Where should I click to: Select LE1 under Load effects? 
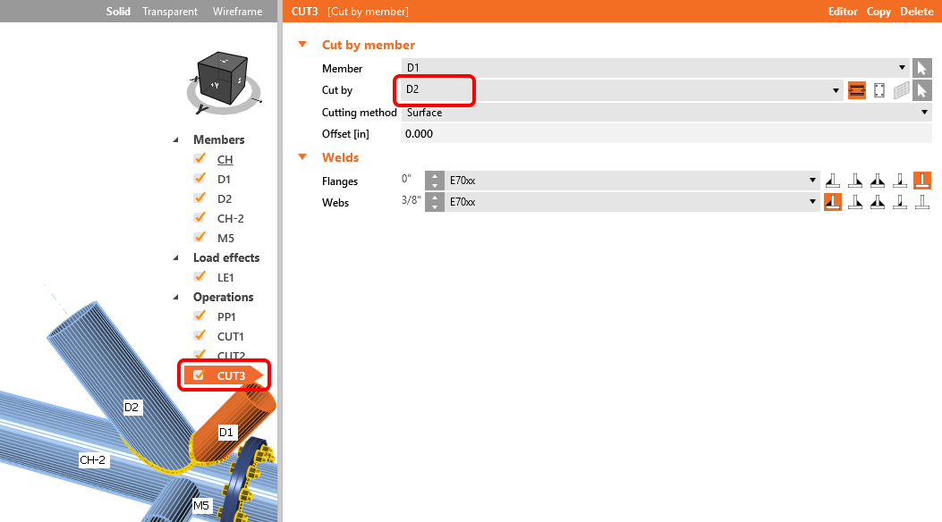(225, 278)
